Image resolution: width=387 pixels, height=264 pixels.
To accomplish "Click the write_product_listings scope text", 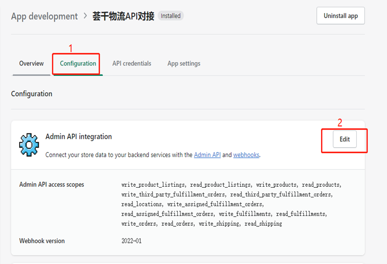I will tap(153, 185).
